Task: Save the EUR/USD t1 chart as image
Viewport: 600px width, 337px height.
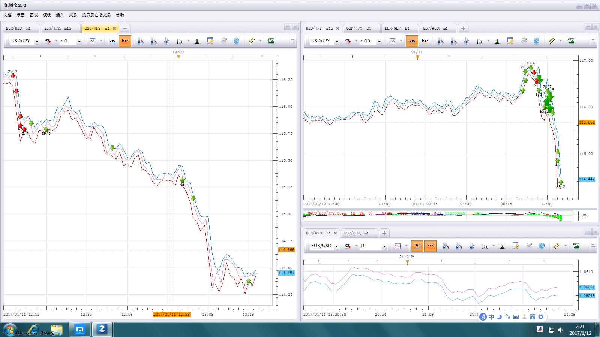Action: point(576,246)
